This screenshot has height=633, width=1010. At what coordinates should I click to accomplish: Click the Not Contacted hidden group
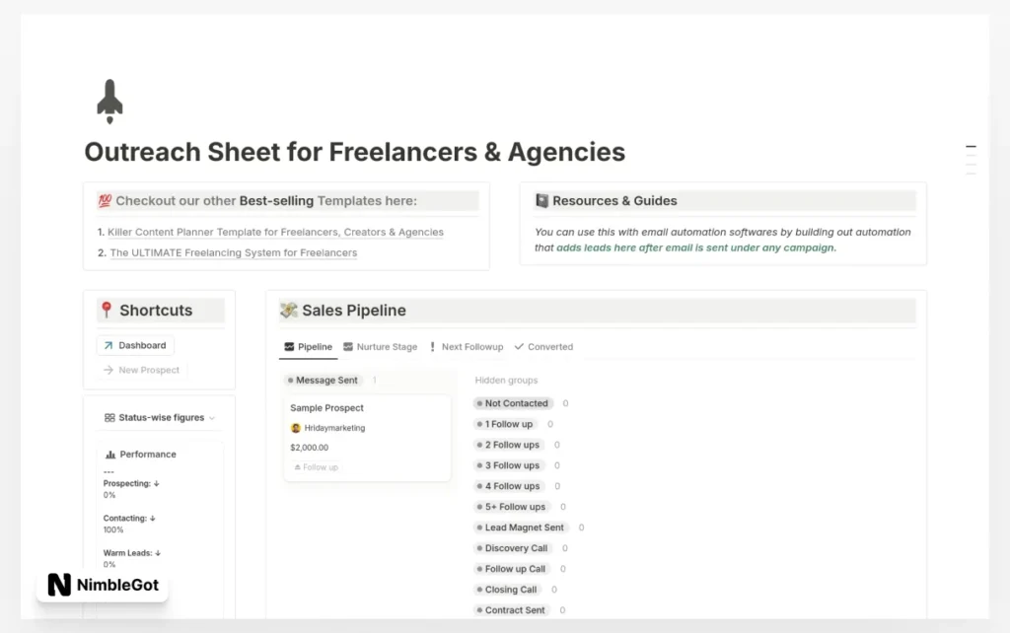tap(513, 403)
